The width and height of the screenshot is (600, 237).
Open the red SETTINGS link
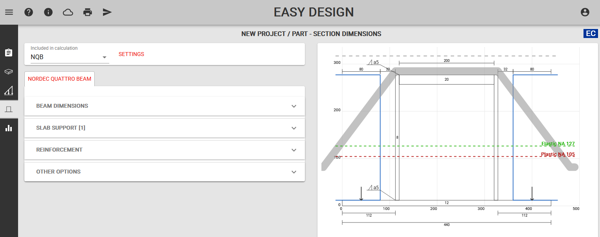coord(131,54)
